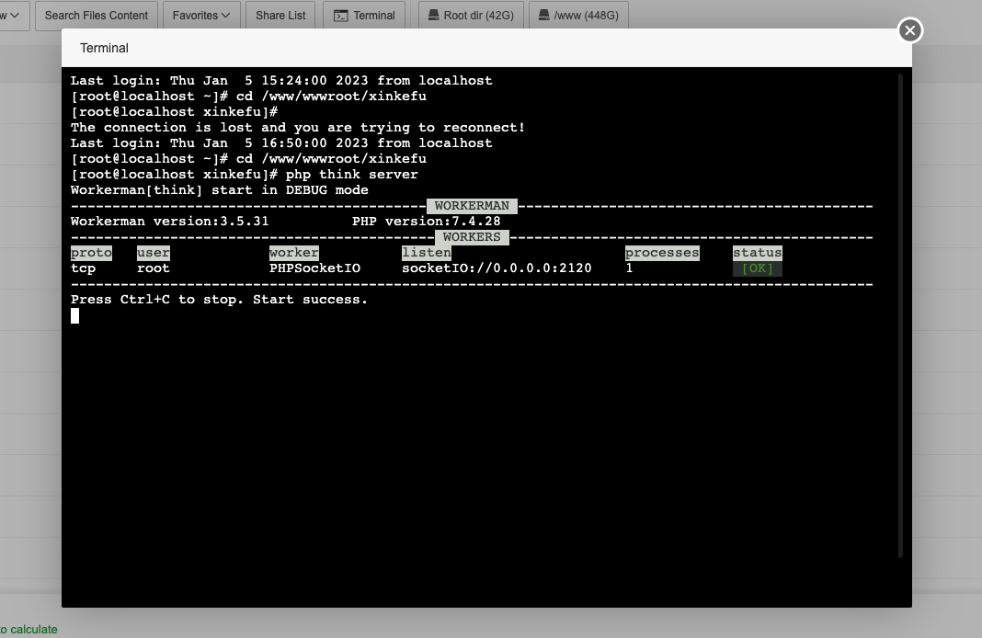Go to Root dir (42G) disk
This screenshot has height=638, width=982.
coord(471,15)
